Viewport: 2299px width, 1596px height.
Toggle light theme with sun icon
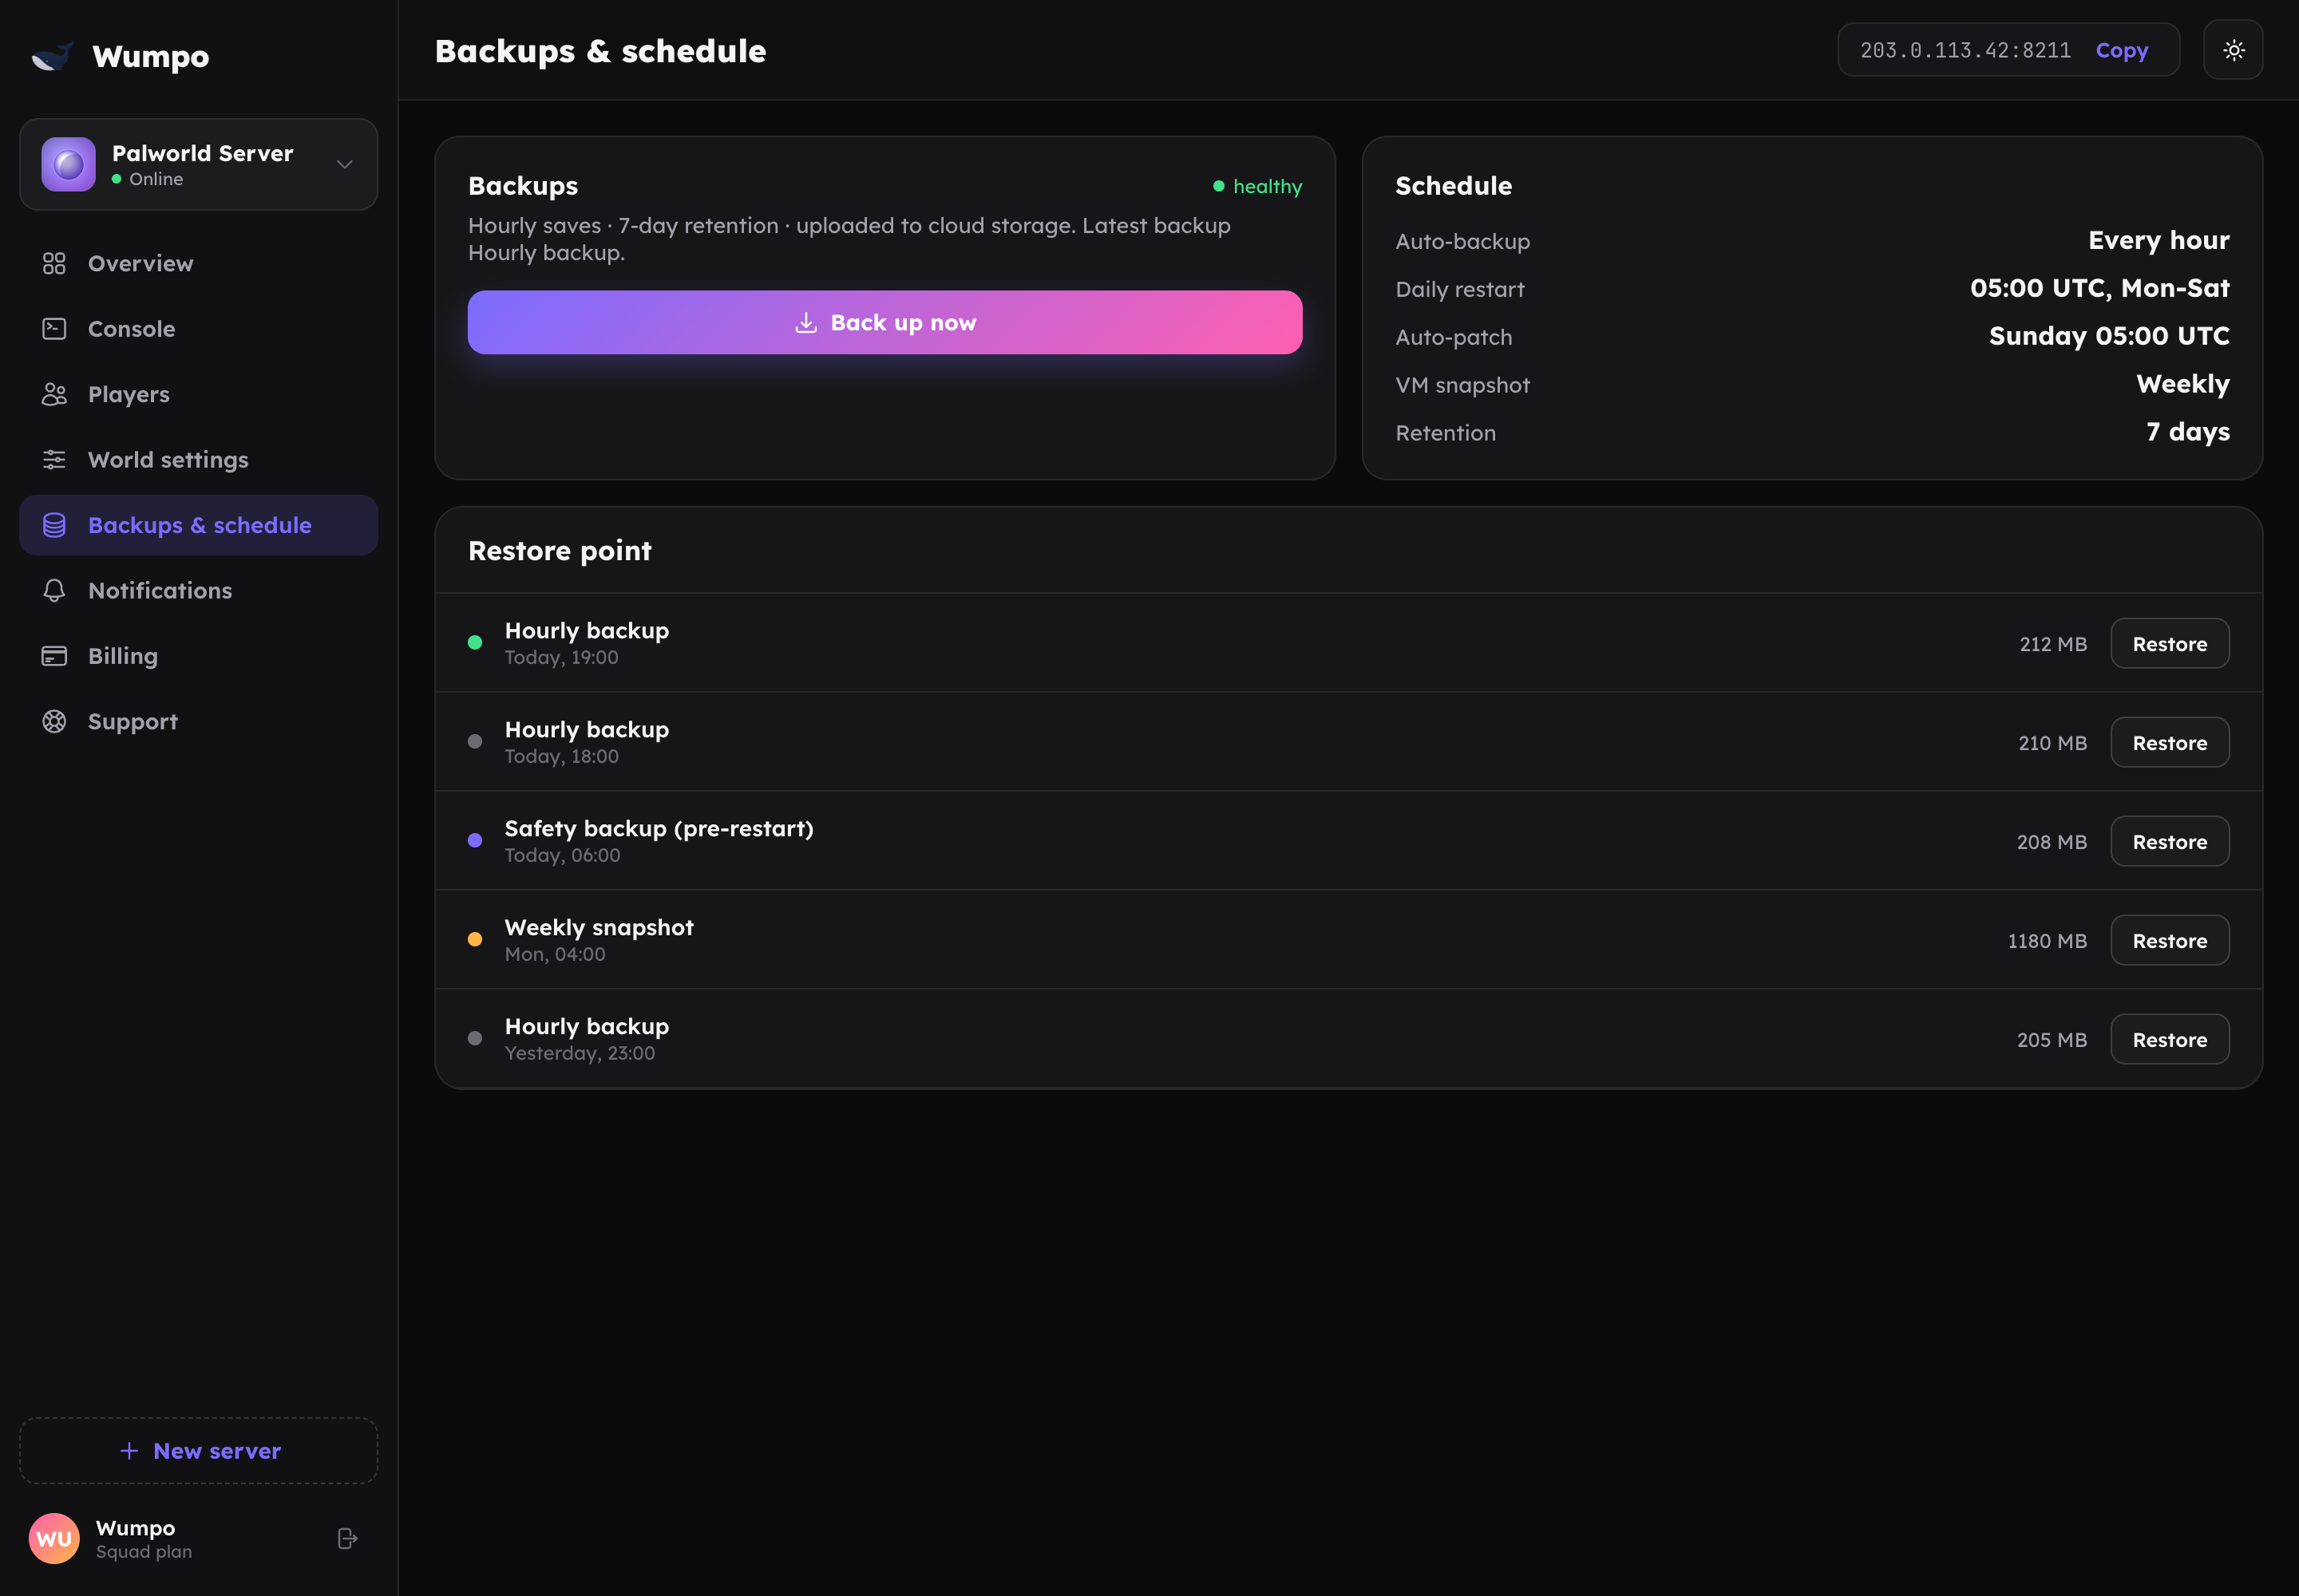point(2233,50)
